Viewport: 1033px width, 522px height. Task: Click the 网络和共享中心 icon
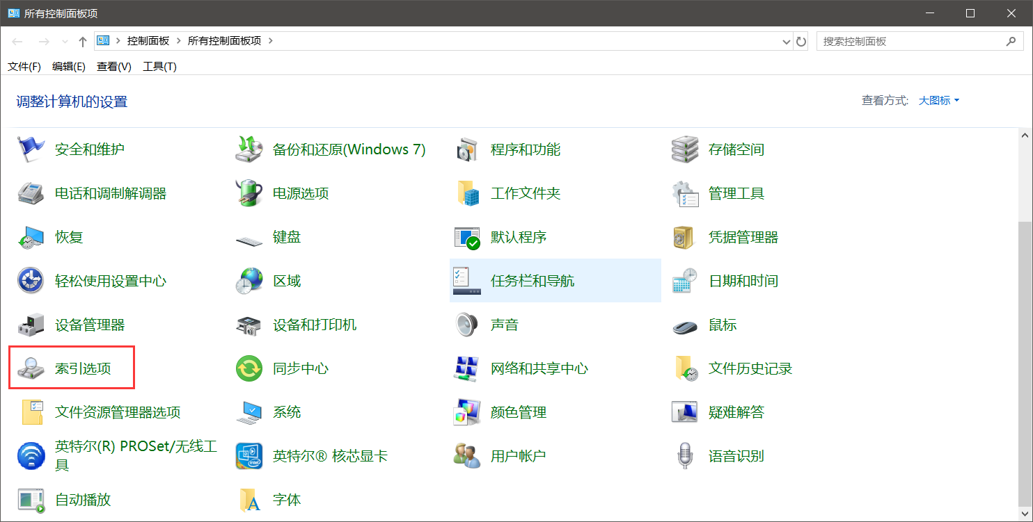(x=467, y=368)
